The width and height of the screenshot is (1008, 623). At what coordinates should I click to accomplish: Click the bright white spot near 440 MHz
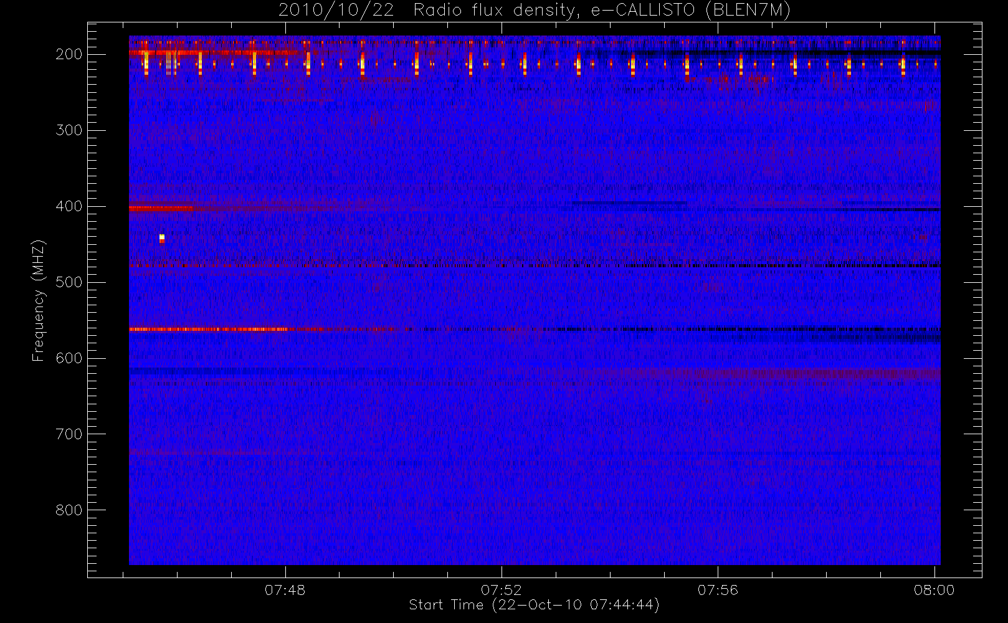point(162,237)
